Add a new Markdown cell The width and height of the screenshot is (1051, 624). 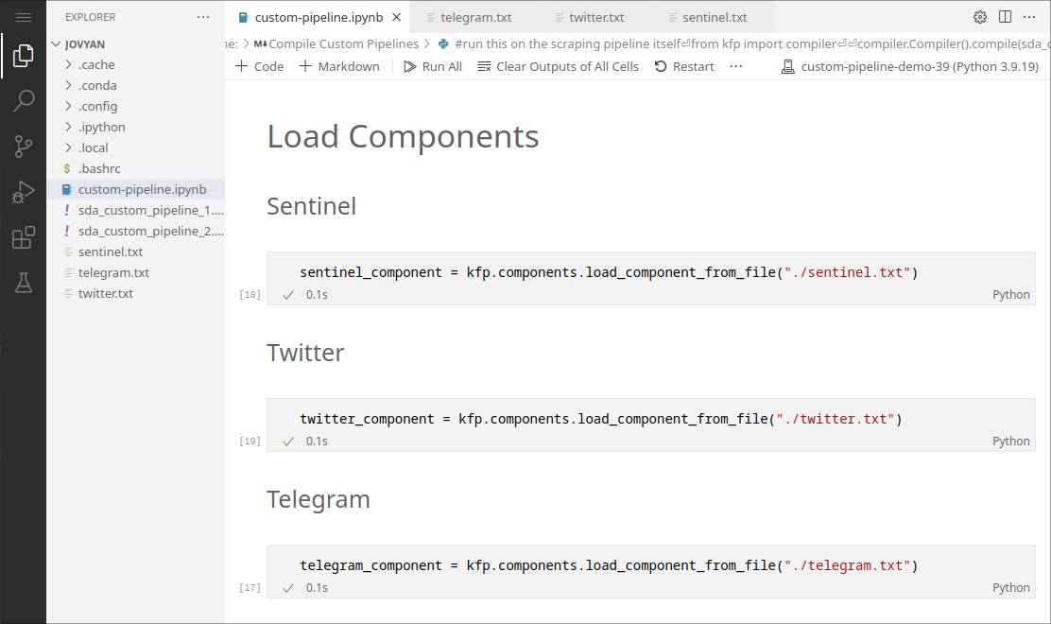point(339,66)
